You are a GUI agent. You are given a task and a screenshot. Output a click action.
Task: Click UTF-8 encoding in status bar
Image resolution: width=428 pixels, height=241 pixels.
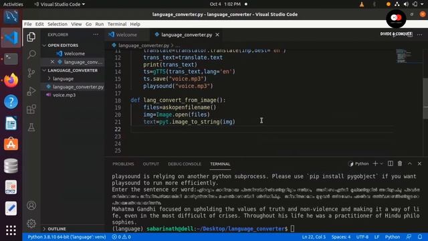(362, 237)
